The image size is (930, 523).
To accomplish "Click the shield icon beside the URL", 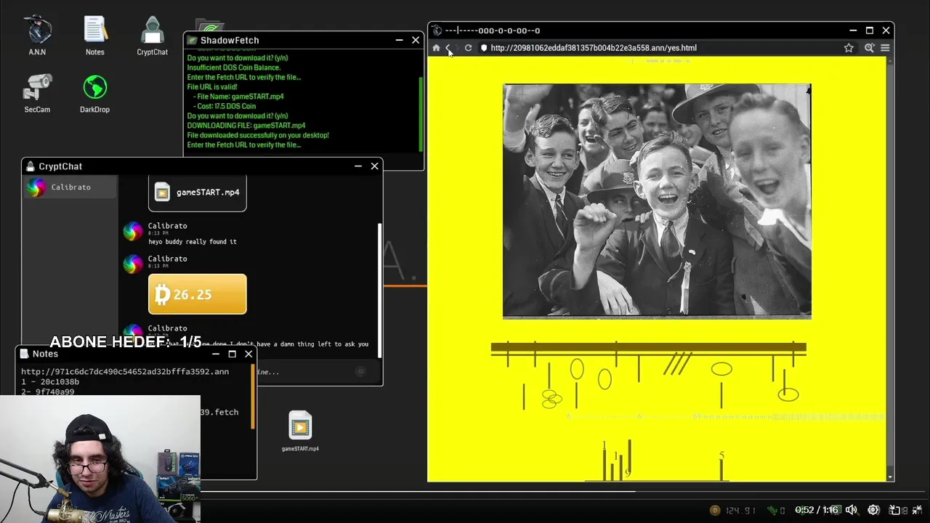I will pos(484,48).
